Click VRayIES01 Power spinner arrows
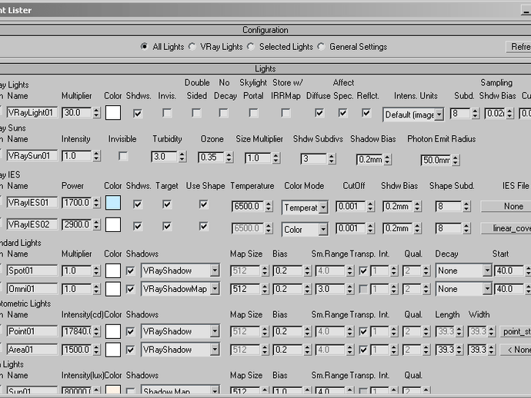This screenshot has height=398, width=531. coord(96,203)
